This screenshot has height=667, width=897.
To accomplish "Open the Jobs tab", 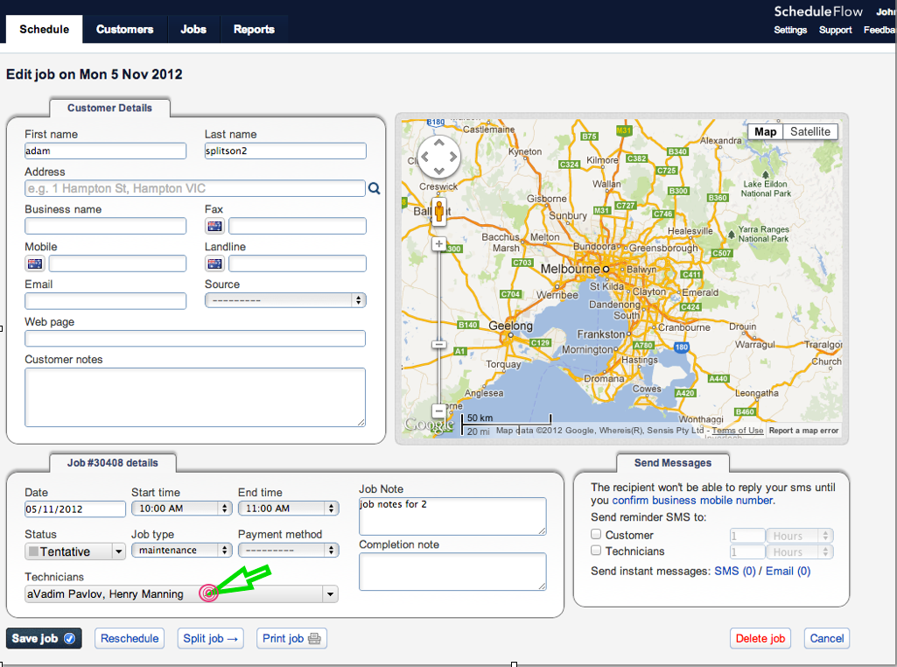I will click(x=193, y=29).
